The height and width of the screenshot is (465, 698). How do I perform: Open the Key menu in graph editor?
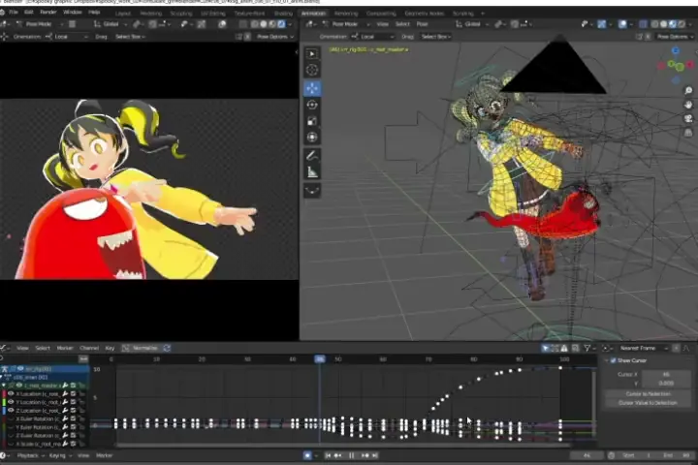pyautogui.click(x=110, y=348)
